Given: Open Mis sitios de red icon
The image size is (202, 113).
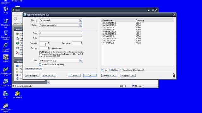Looking at the screenshot, I should pos(6,23).
